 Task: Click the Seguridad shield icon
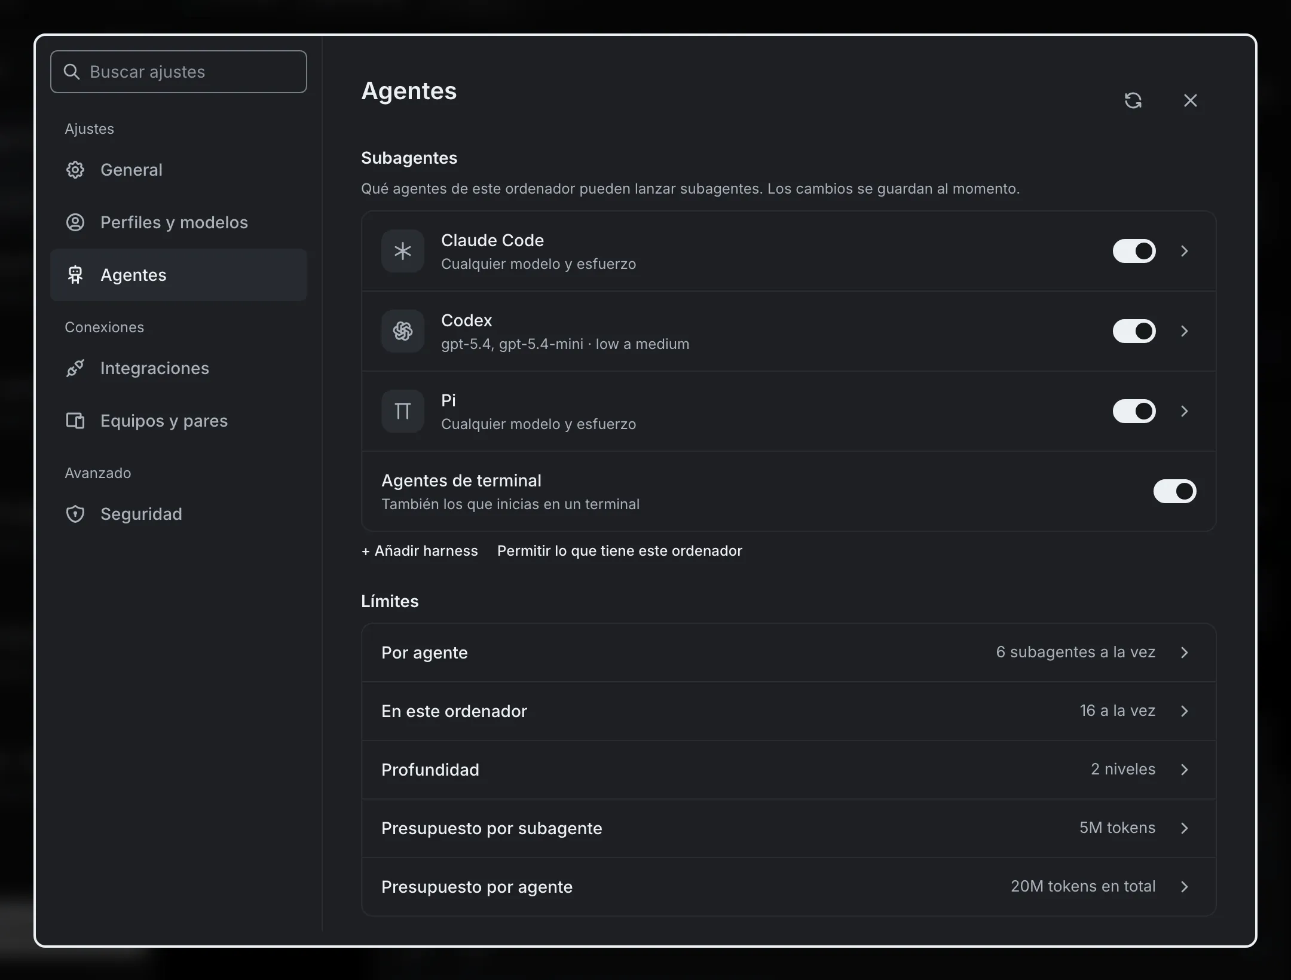(75, 514)
